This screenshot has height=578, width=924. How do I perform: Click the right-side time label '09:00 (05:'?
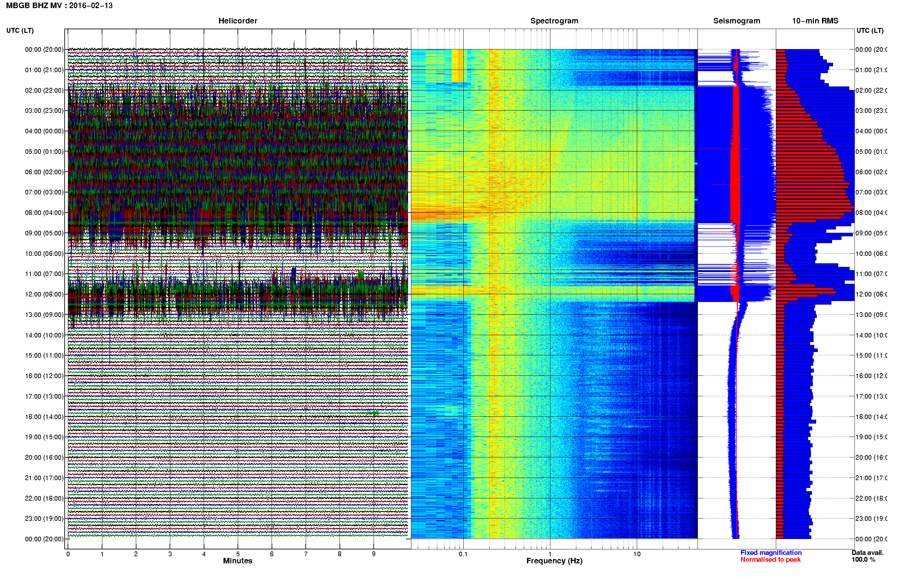click(871, 233)
